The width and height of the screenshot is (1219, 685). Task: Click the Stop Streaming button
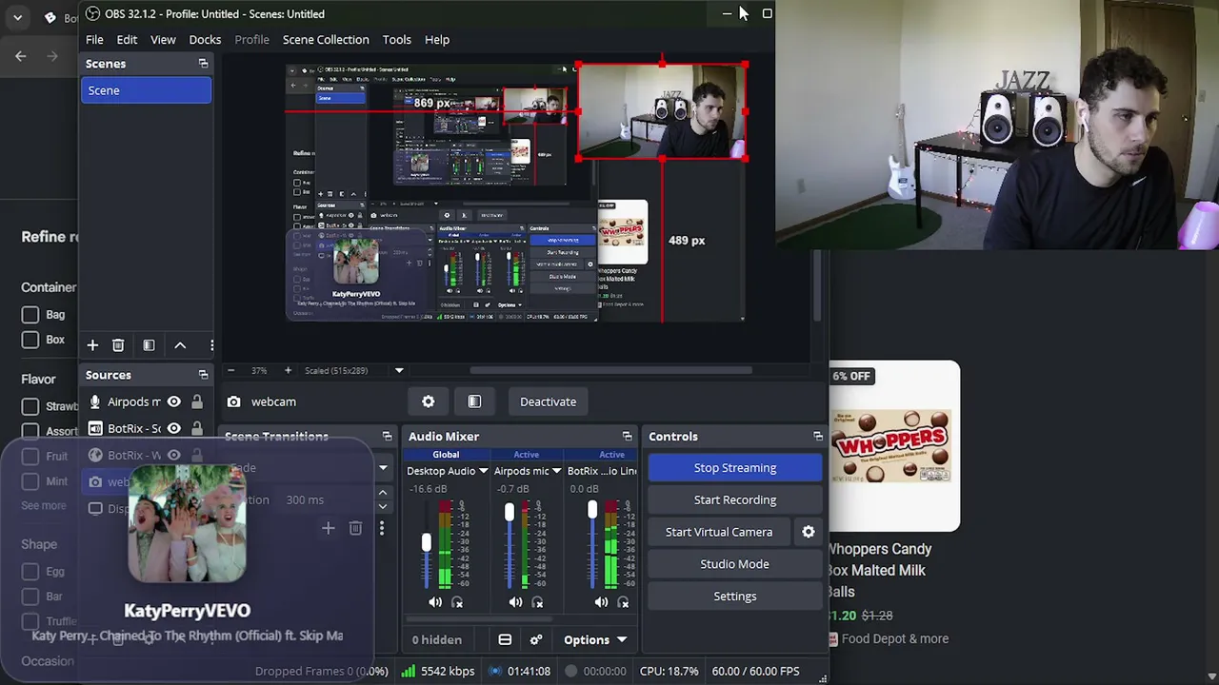point(735,468)
